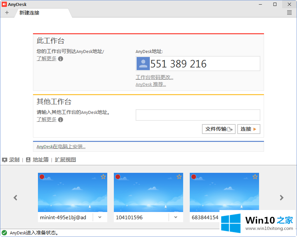Click red status dot on 104101596 thumbnail
The height and width of the screenshot is (237, 297).
(x=118, y=177)
